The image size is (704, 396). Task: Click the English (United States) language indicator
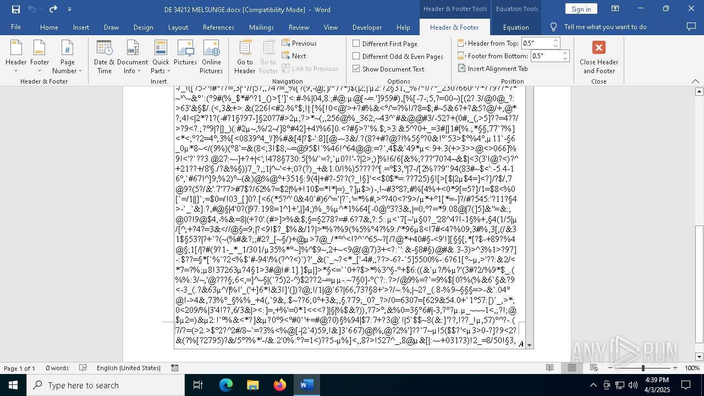tap(129, 368)
